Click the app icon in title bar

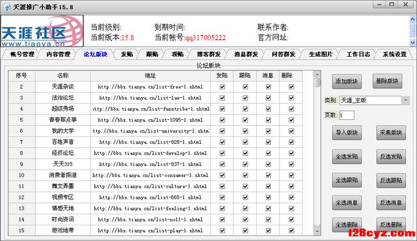7,7
